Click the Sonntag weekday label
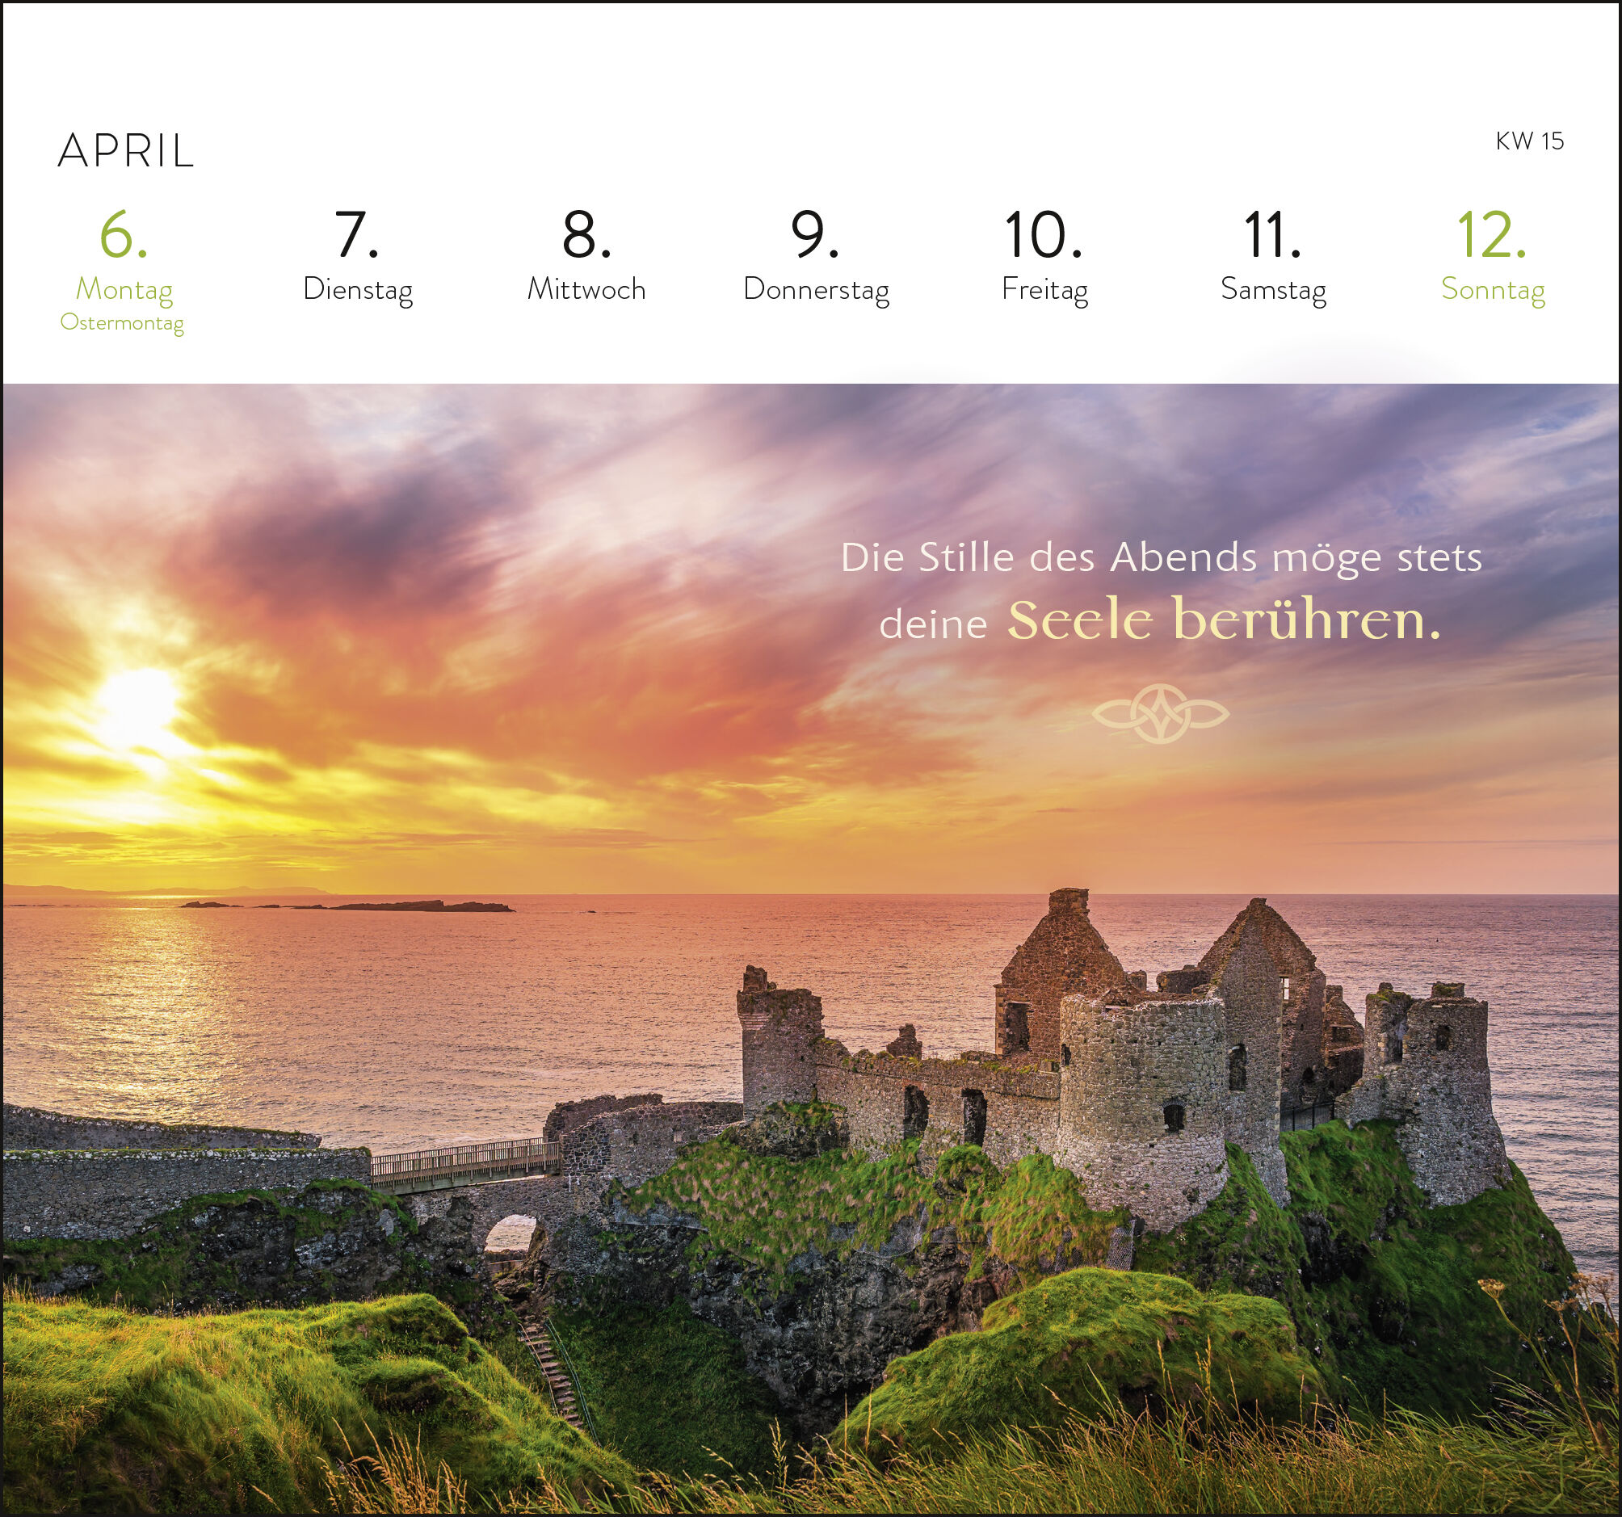Image resolution: width=1622 pixels, height=1517 pixels. [1492, 290]
